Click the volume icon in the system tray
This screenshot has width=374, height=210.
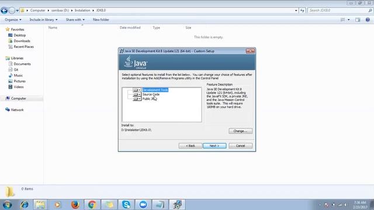coord(345,205)
